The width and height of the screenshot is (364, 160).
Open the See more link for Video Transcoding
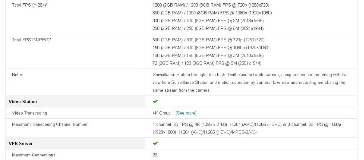pos(186,113)
